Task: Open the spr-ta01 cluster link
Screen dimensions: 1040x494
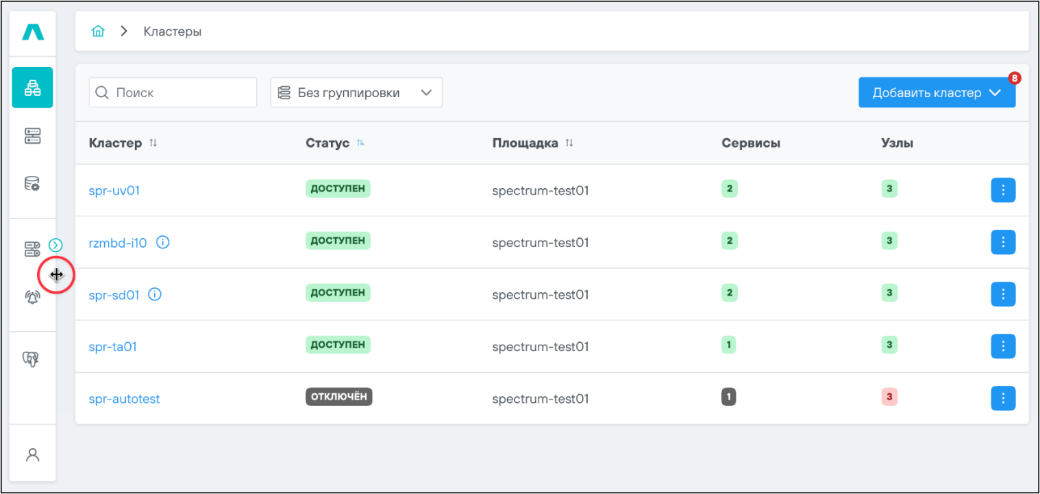Action: 113,346
